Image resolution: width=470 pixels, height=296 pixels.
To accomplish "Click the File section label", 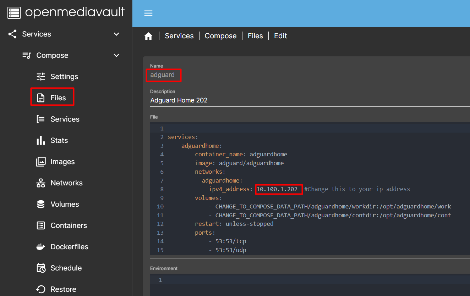I will tap(154, 117).
